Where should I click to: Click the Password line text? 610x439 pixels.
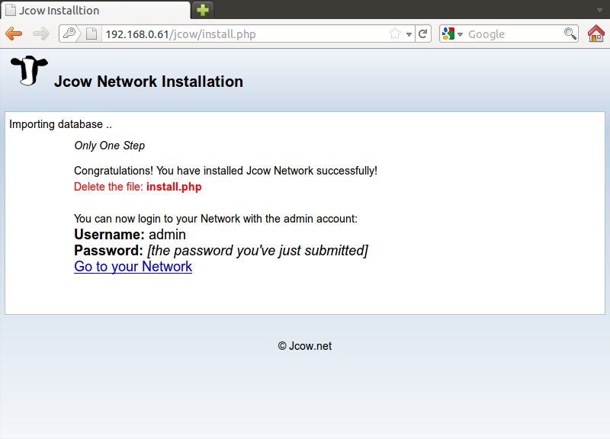221,251
